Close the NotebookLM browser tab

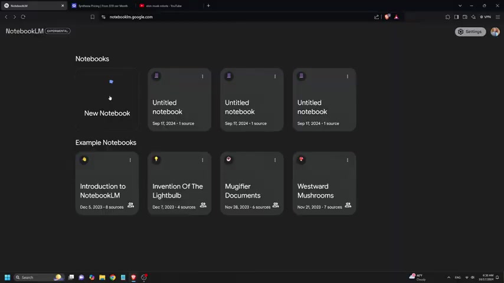[x=63, y=6]
